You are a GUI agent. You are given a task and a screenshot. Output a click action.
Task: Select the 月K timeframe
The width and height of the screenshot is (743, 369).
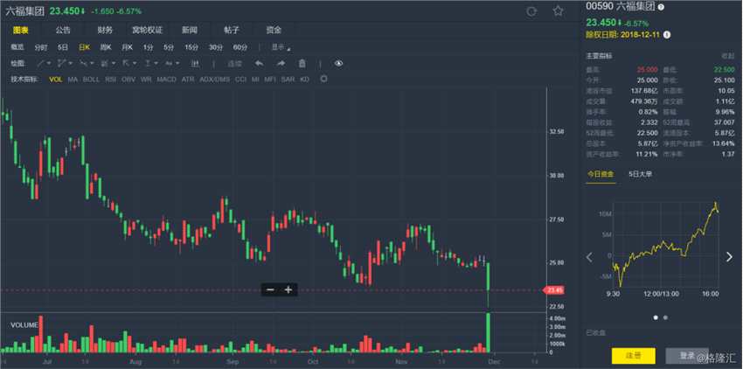coord(127,47)
